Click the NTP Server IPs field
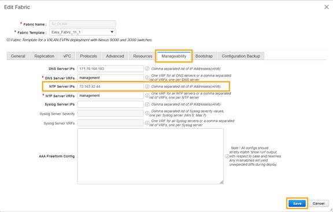333x212 pixels. pos(110,87)
